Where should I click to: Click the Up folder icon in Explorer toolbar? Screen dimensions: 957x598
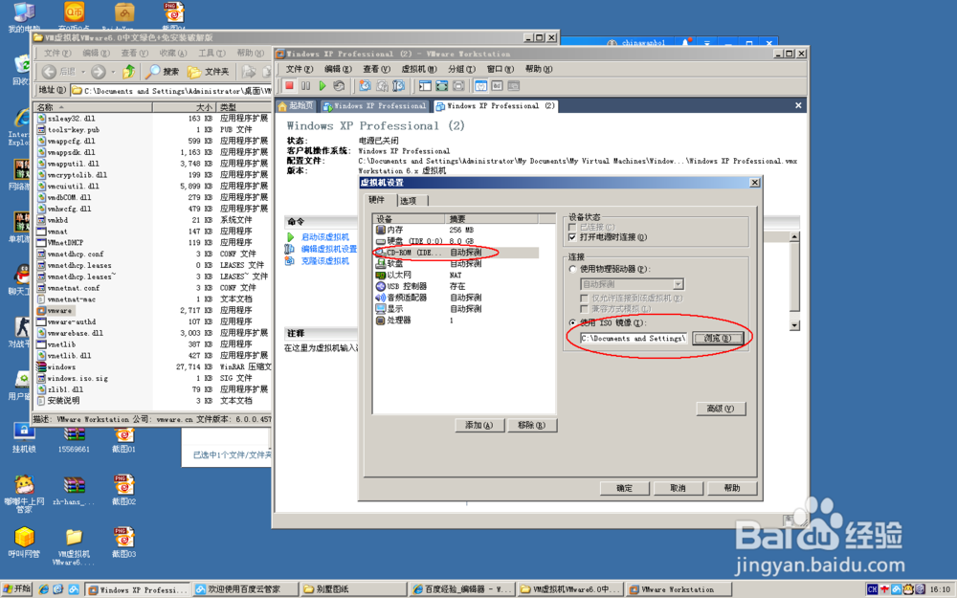(x=128, y=72)
